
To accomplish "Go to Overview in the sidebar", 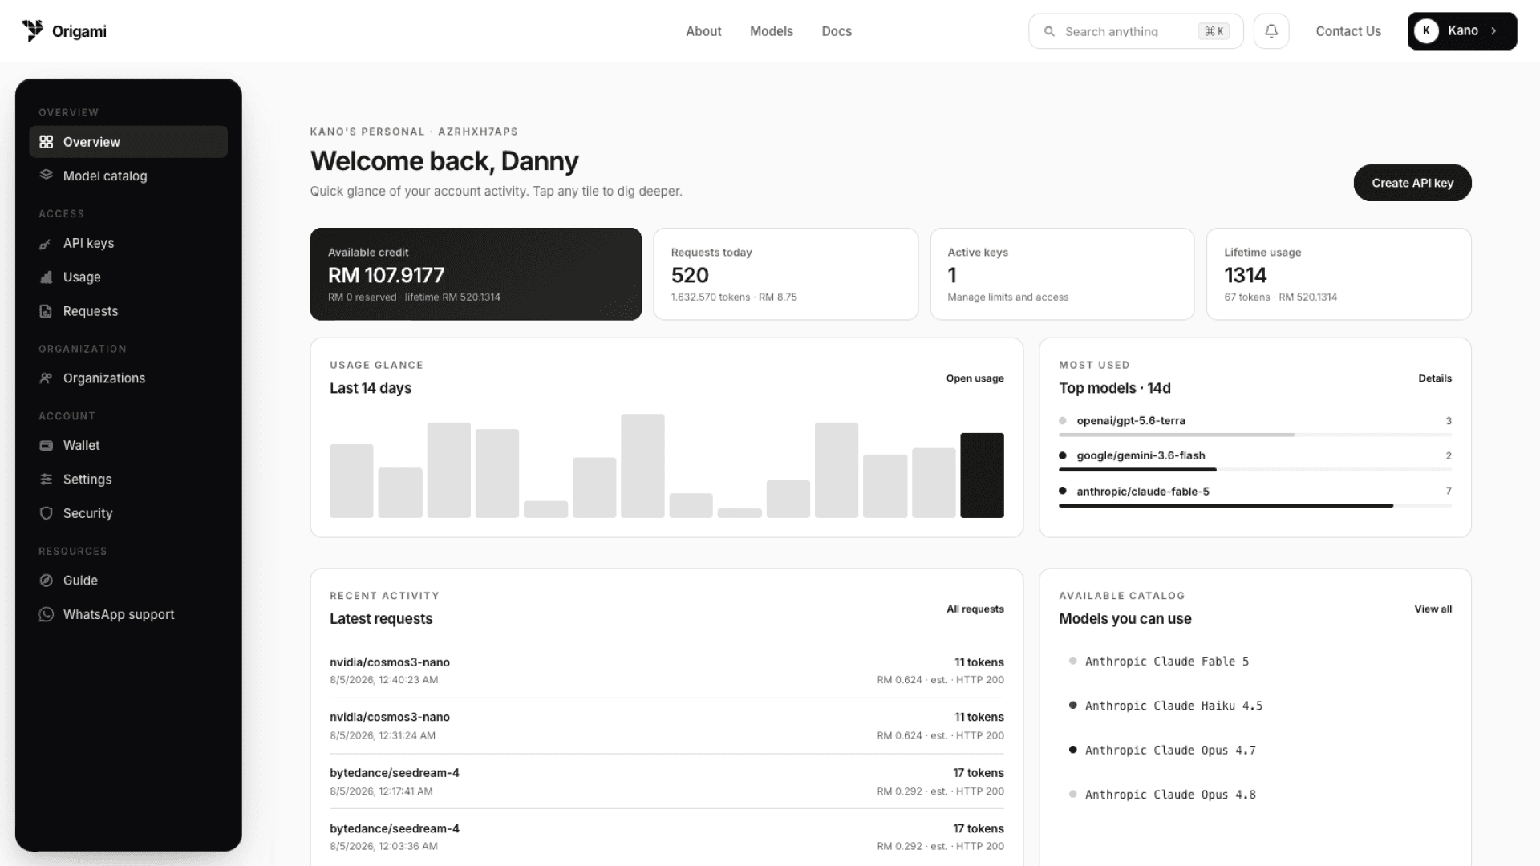I will tap(128, 142).
